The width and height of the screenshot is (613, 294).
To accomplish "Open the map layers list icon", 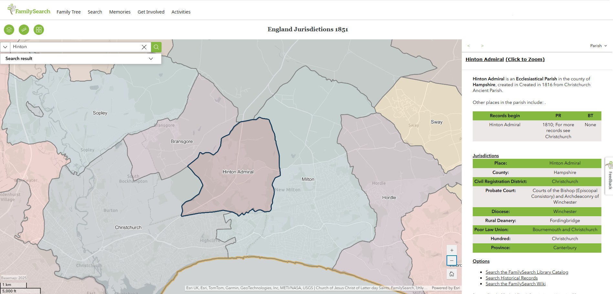I will coord(9,30).
